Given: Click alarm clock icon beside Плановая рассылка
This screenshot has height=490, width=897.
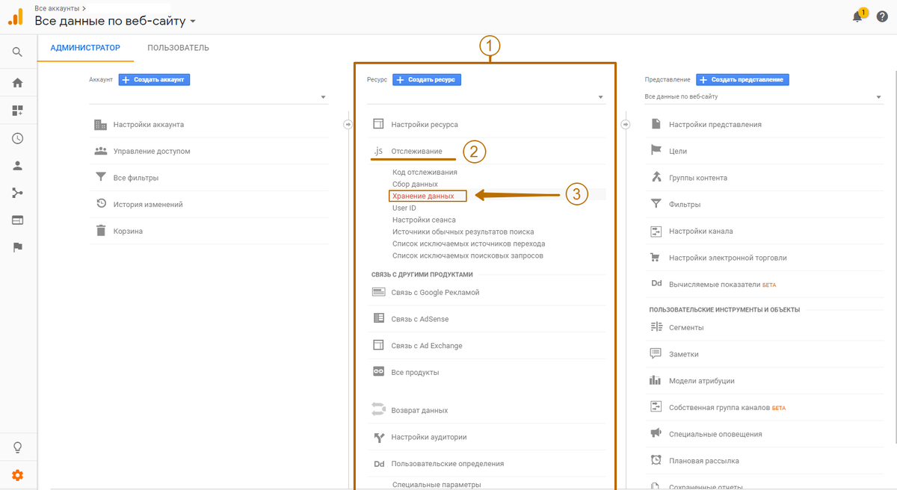Looking at the screenshot, I should pos(656,460).
